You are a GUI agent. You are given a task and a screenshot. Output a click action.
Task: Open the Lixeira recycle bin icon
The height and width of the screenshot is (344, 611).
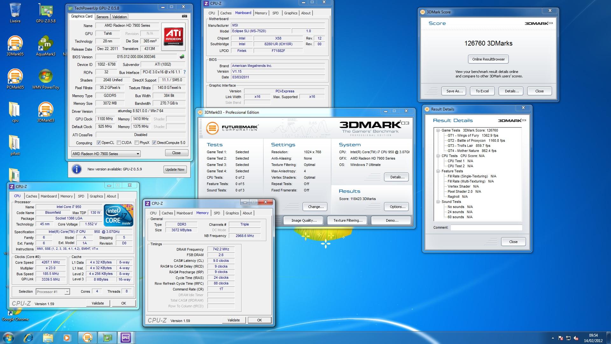pyautogui.click(x=15, y=13)
